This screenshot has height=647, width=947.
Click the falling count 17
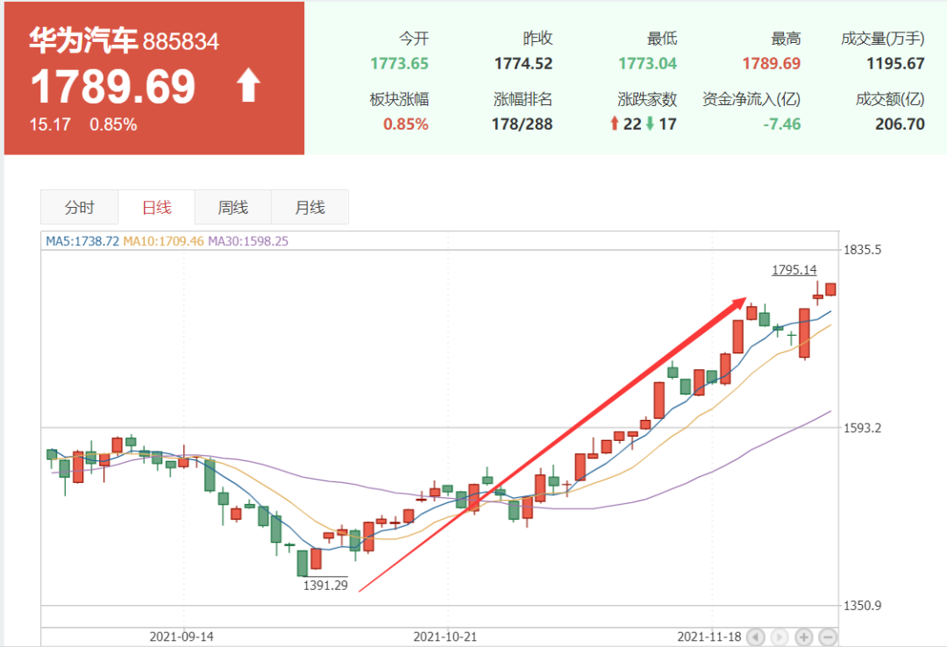click(x=667, y=124)
